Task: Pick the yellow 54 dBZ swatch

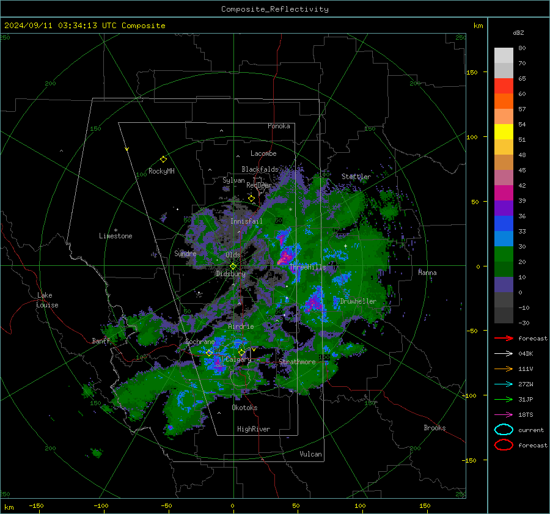Action: coord(504,131)
